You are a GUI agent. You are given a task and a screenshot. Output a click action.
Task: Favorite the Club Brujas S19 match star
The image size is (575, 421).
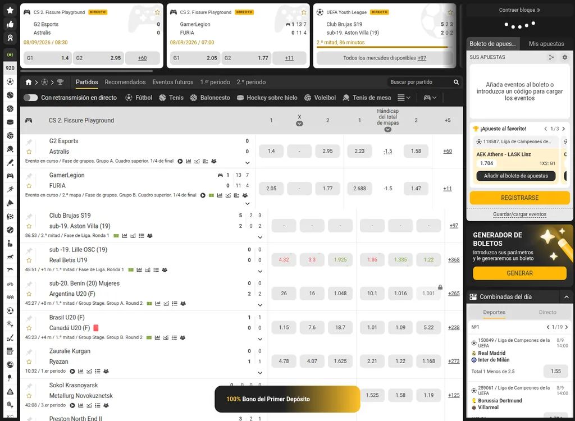click(x=29, y=226)
